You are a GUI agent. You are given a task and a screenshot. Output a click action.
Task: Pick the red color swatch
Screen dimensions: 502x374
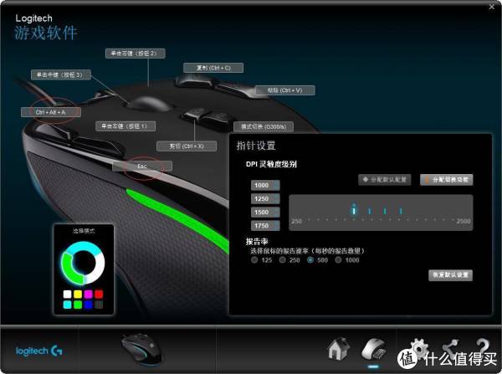(x=99, y=294)
